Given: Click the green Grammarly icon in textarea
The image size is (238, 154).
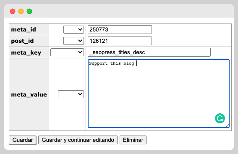Looking at the screenshot, I should 220,118.
